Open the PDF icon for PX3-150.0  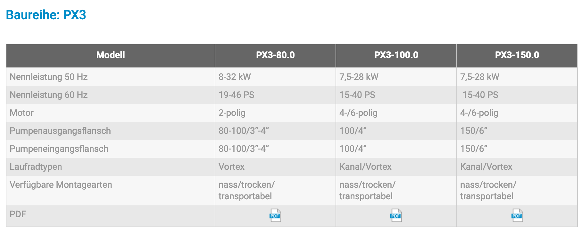click(x=517, y=216)
